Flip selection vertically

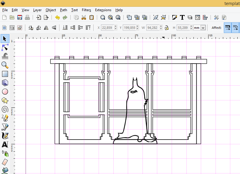pyautogui.click(x=54, y=28)
